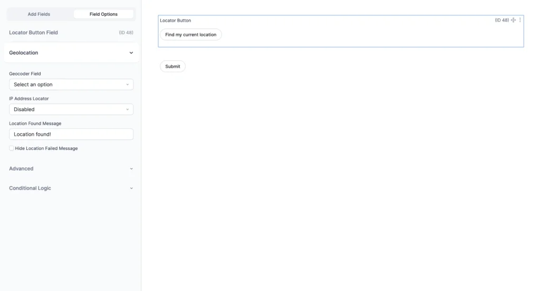
Task: Click the Find my current location button
Action: pos(191,35)
